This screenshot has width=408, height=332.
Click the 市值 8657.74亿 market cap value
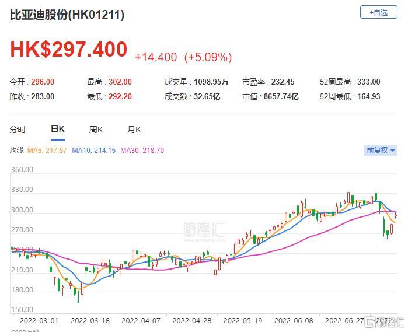pos(281,96)
